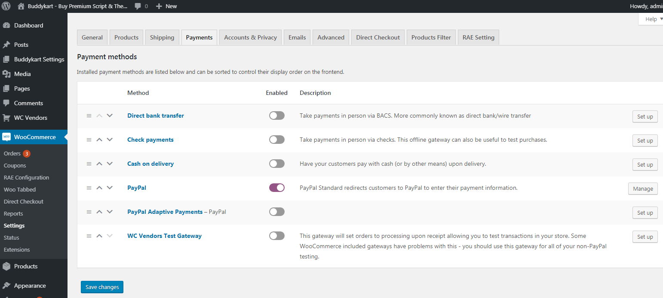Enable Check payments toggle
Viewport: 663px width, 298px height.
pos(277,140)
